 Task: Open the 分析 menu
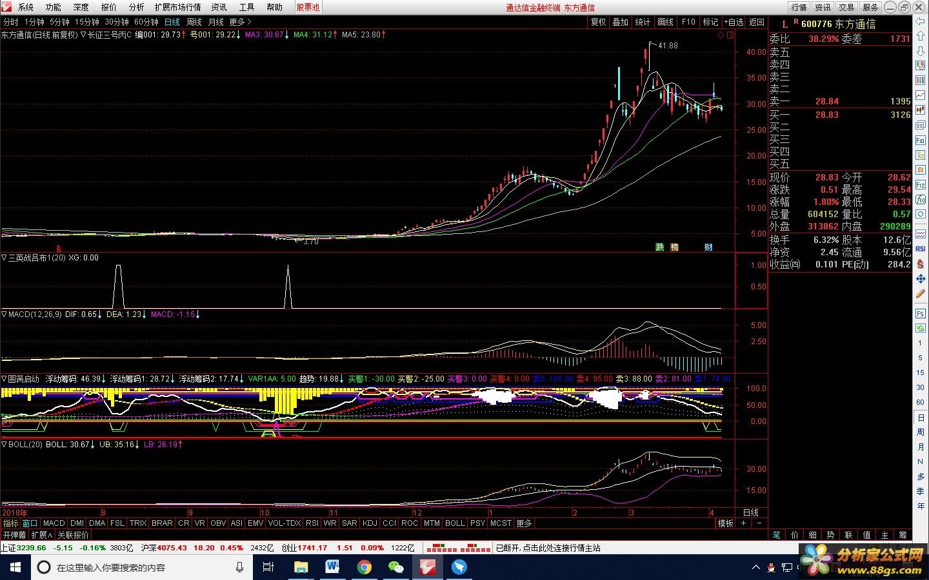137,8
